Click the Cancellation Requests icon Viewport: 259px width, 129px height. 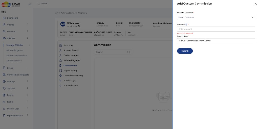(4, 75)
